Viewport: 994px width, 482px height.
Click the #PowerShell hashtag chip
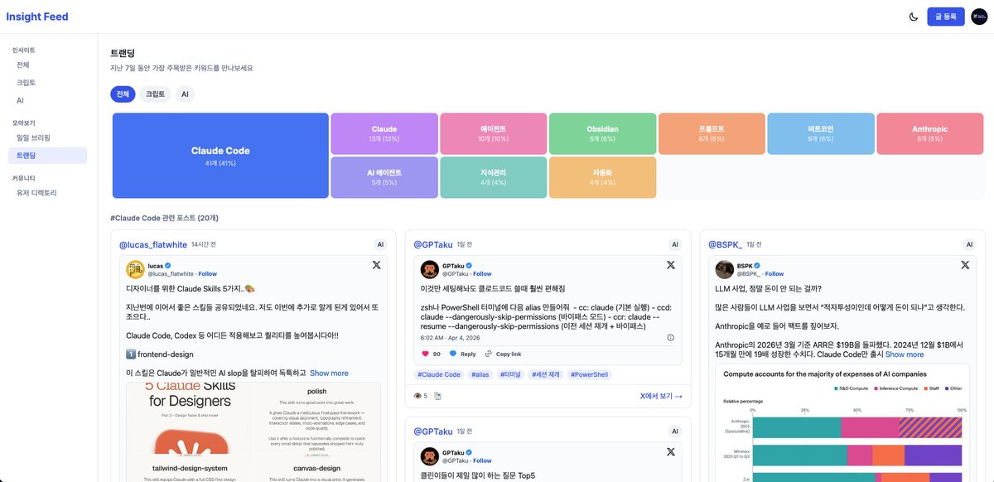click(590, 374)
